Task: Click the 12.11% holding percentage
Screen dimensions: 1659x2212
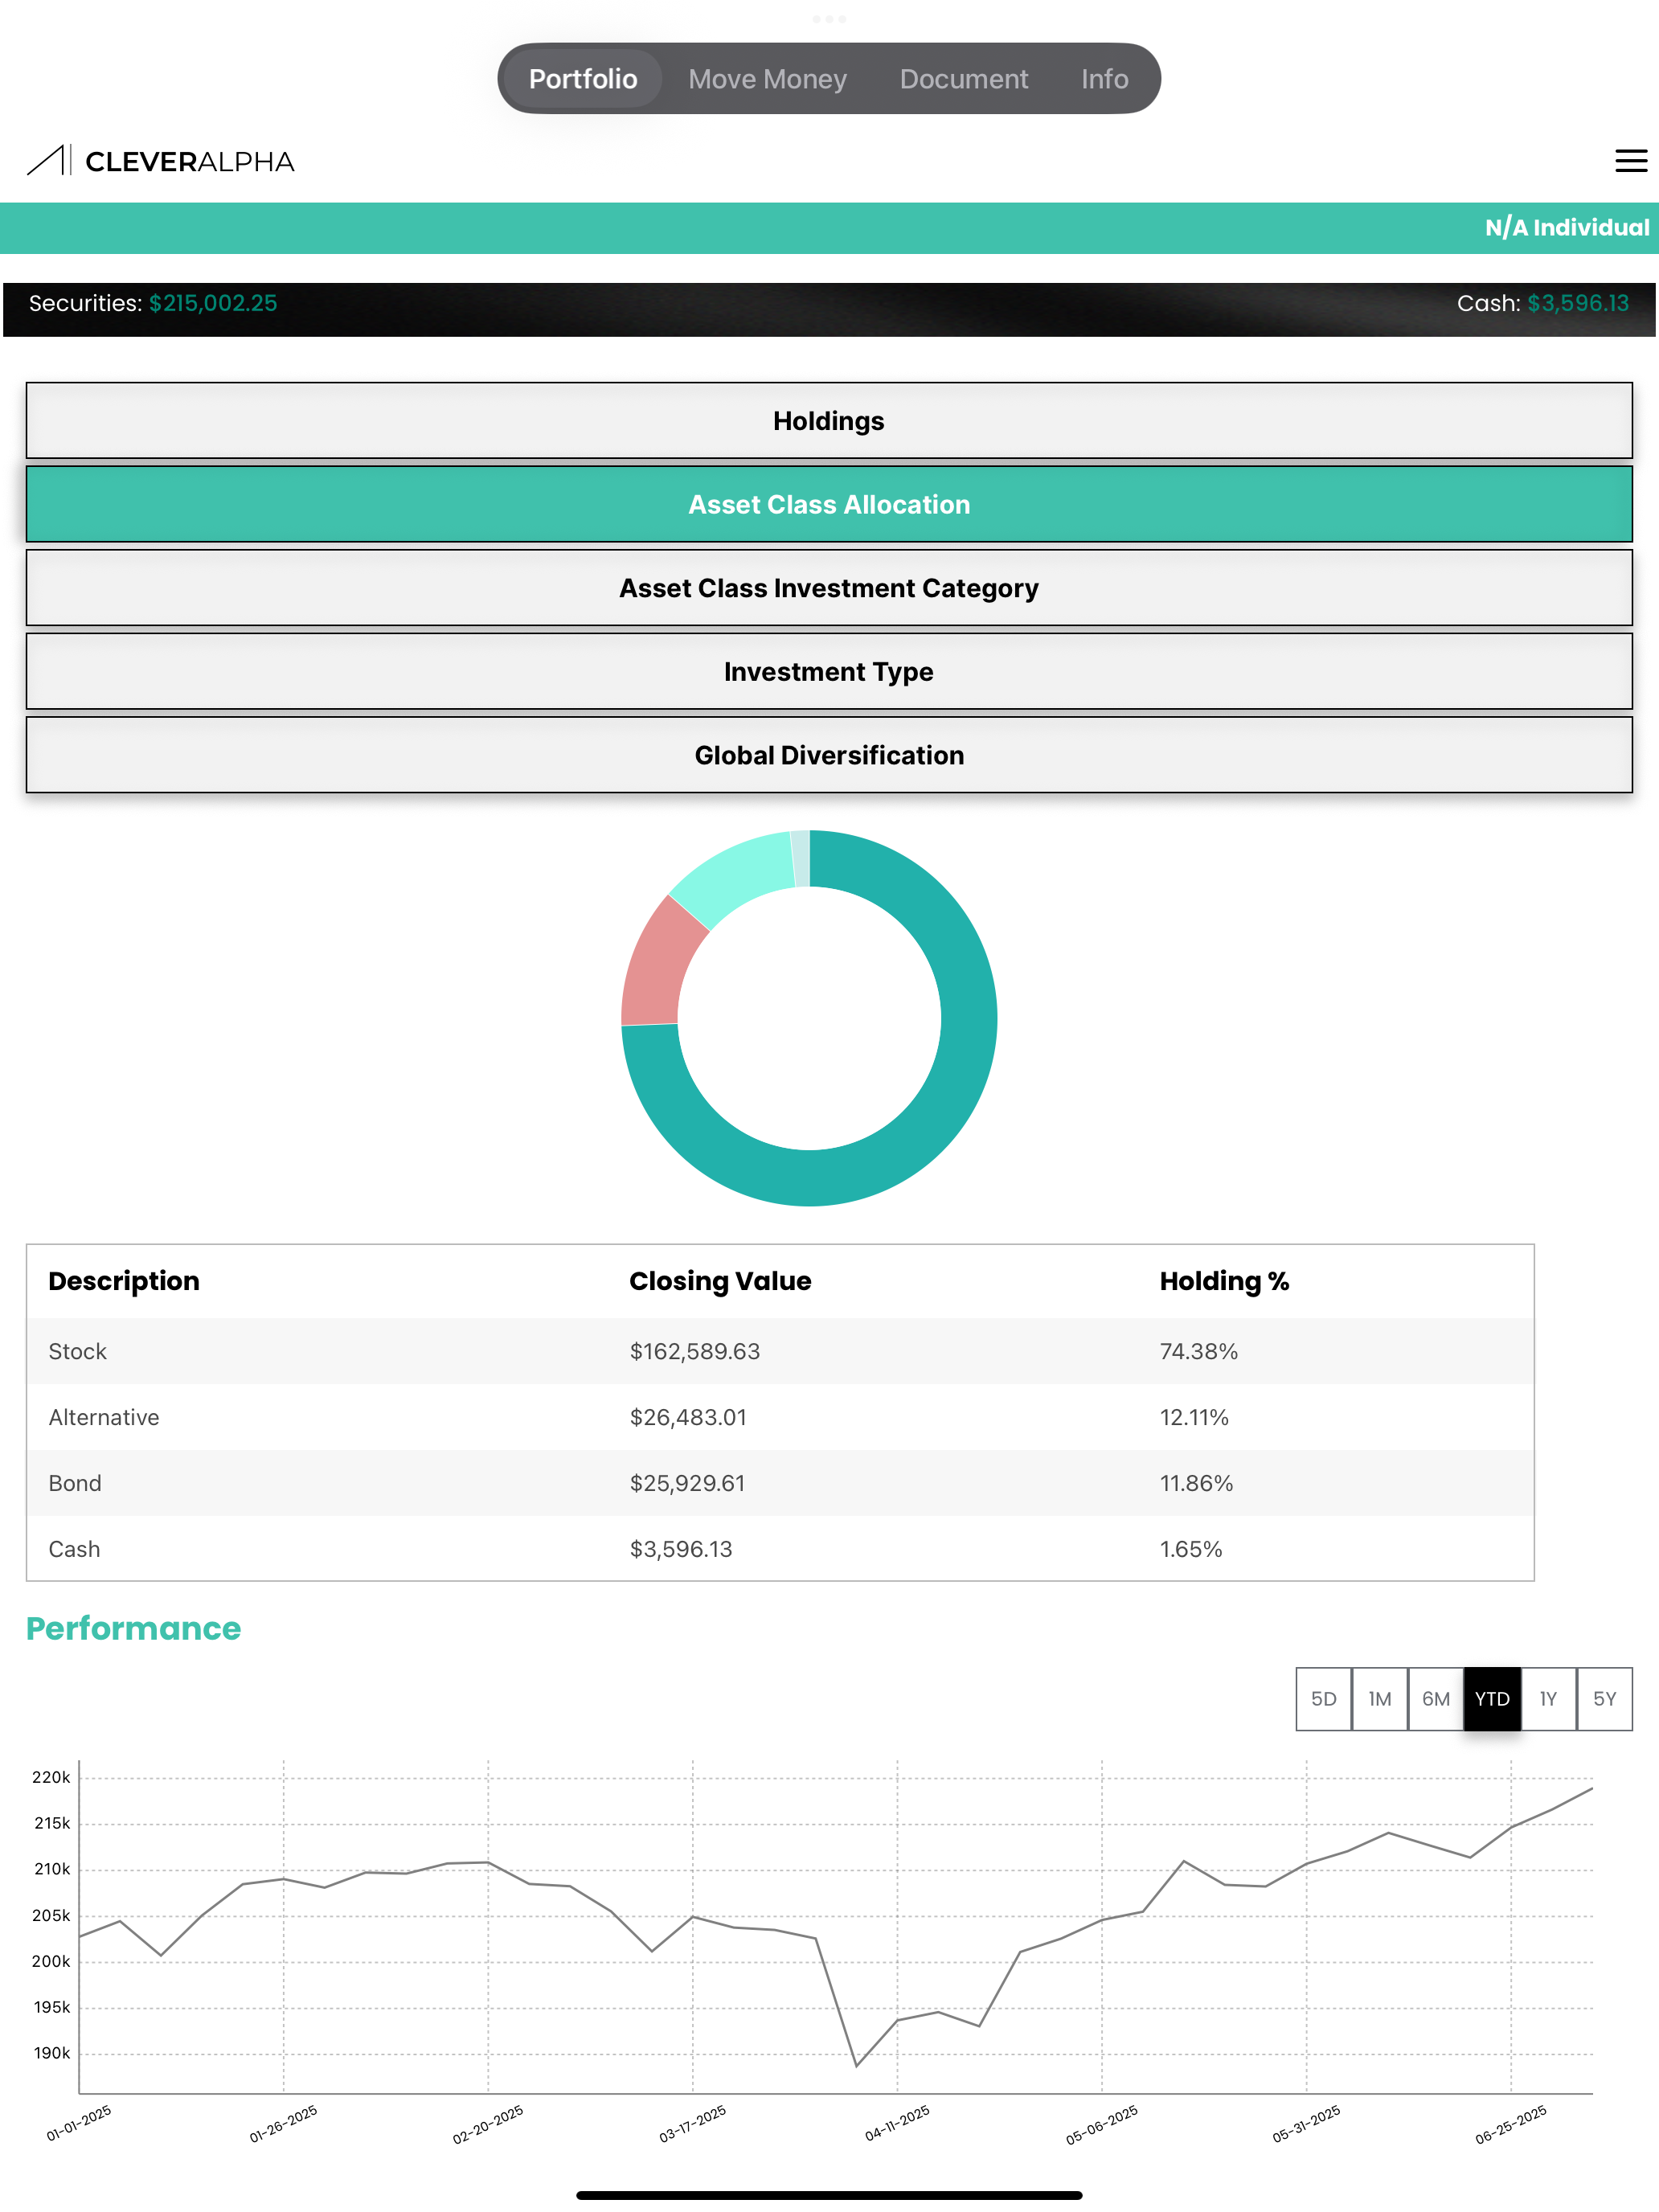Action: [1194, 1417]
